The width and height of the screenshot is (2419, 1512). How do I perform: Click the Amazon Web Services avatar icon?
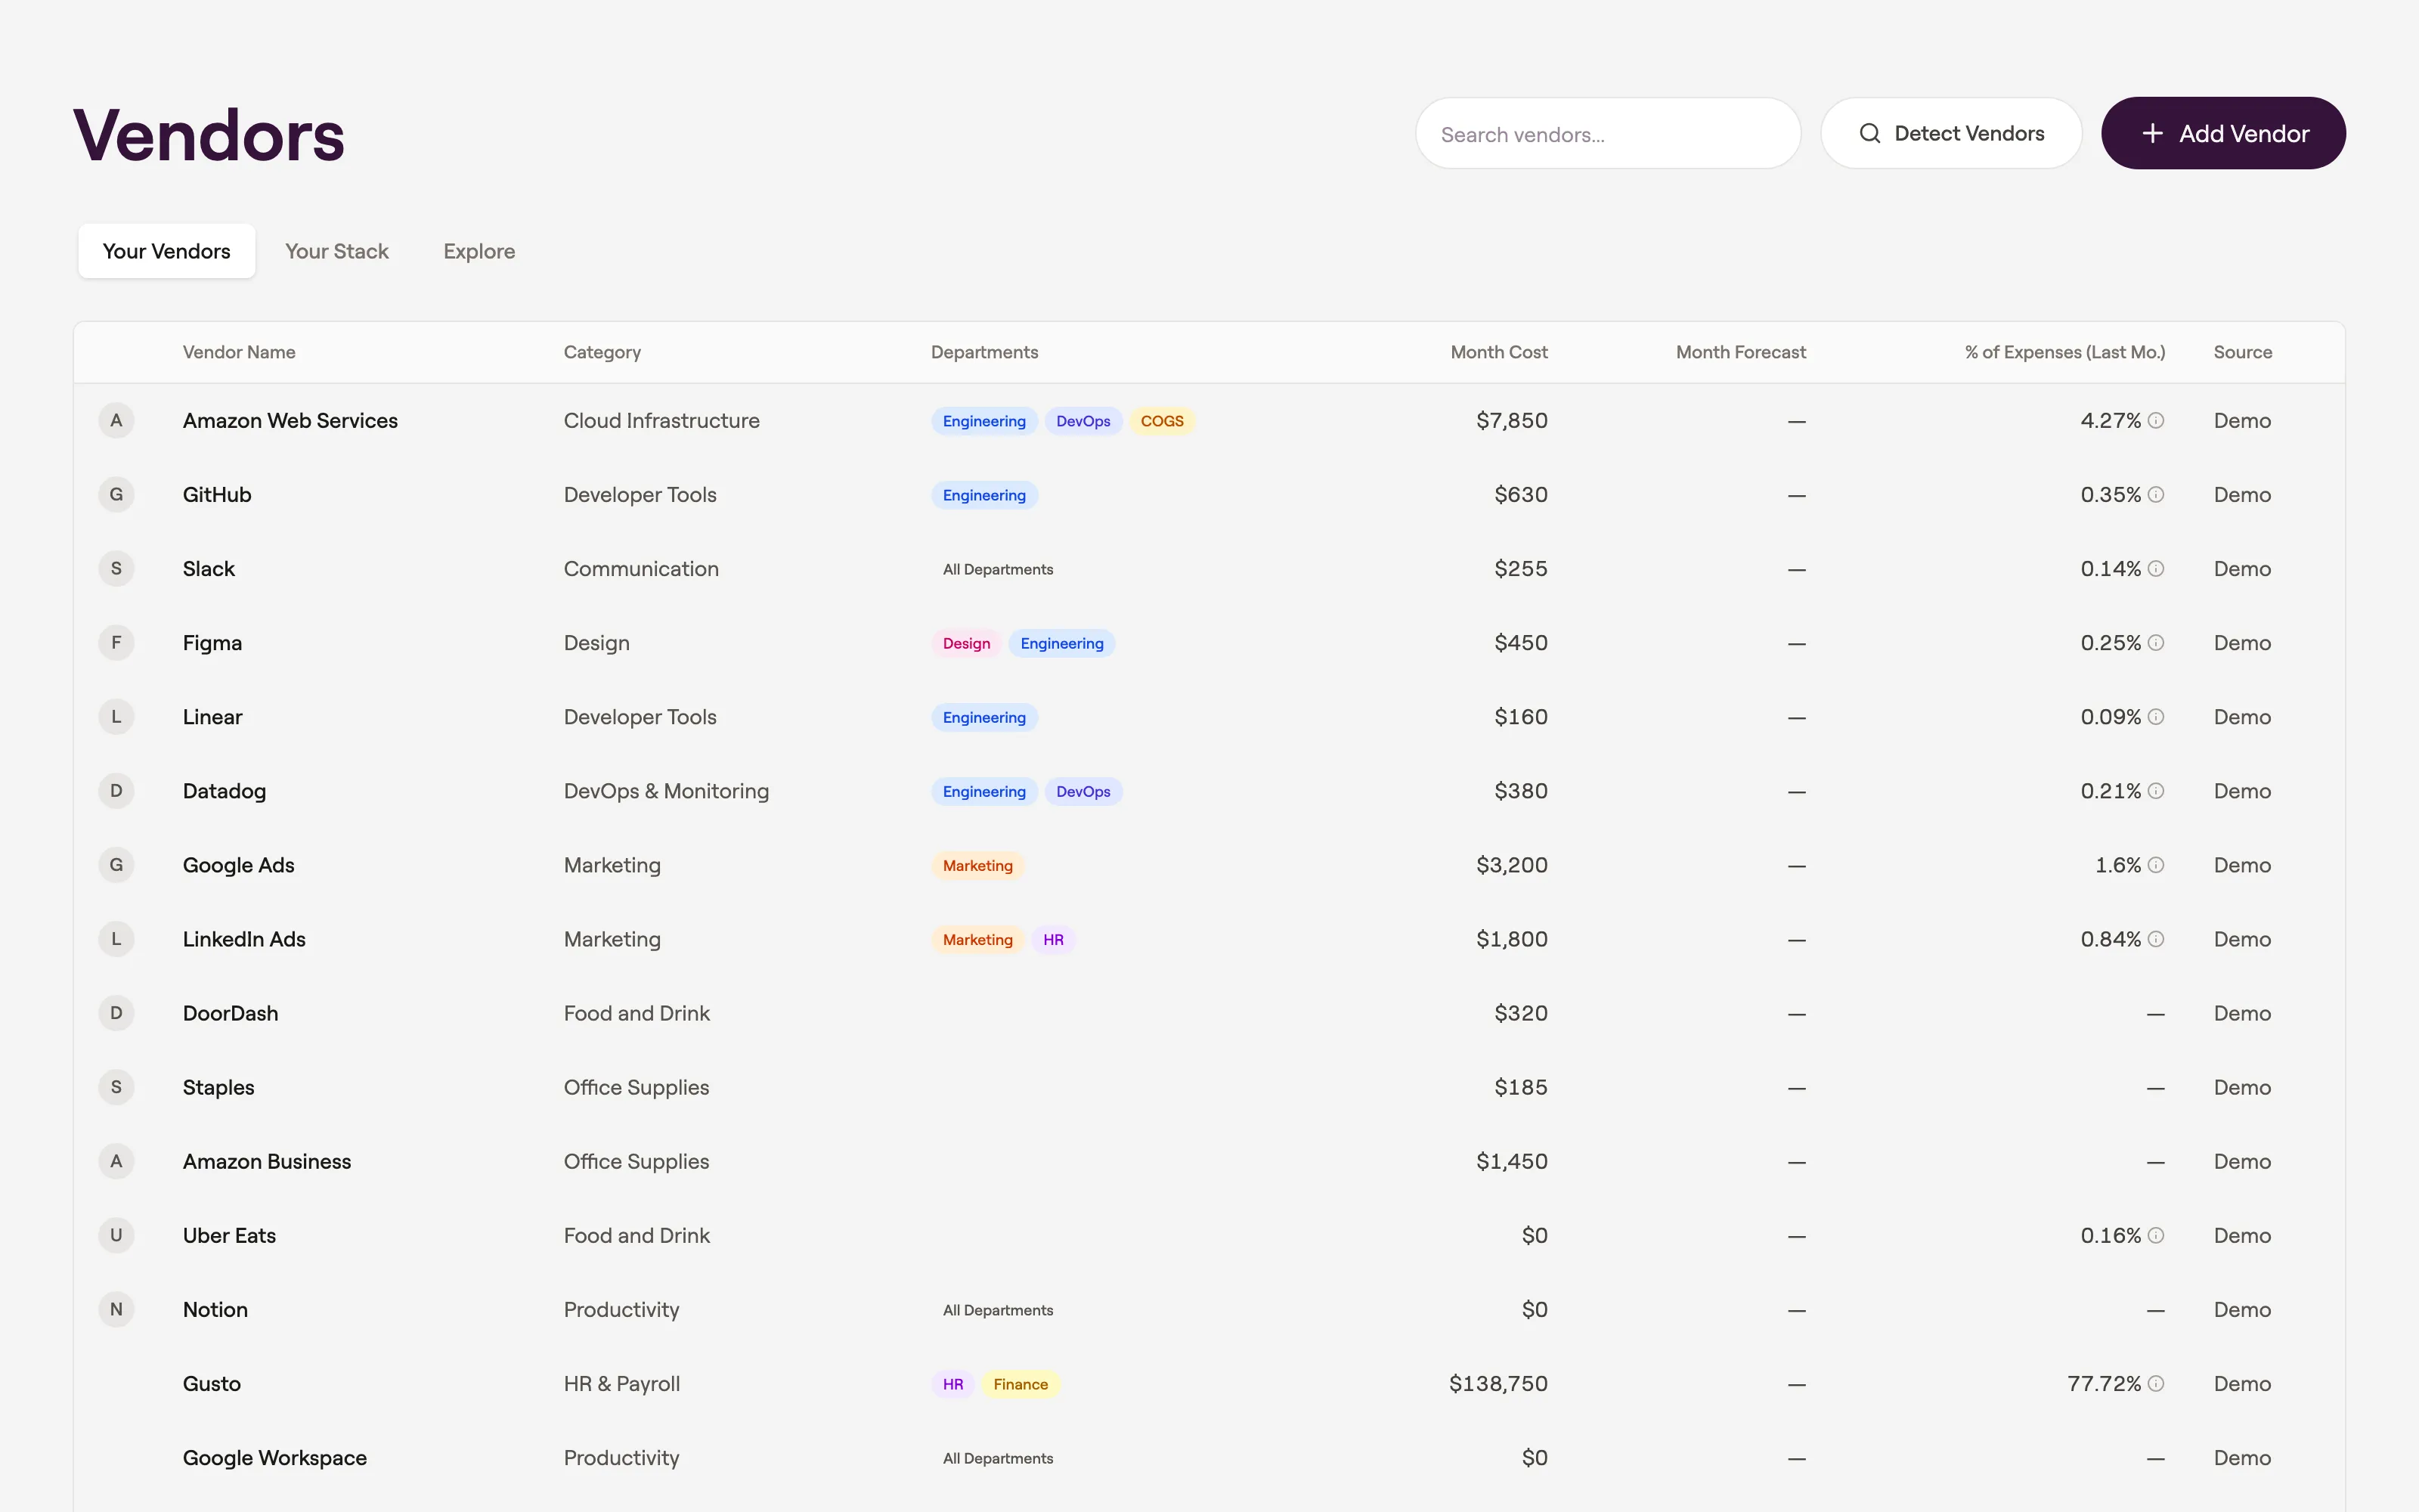coord(116,421)
